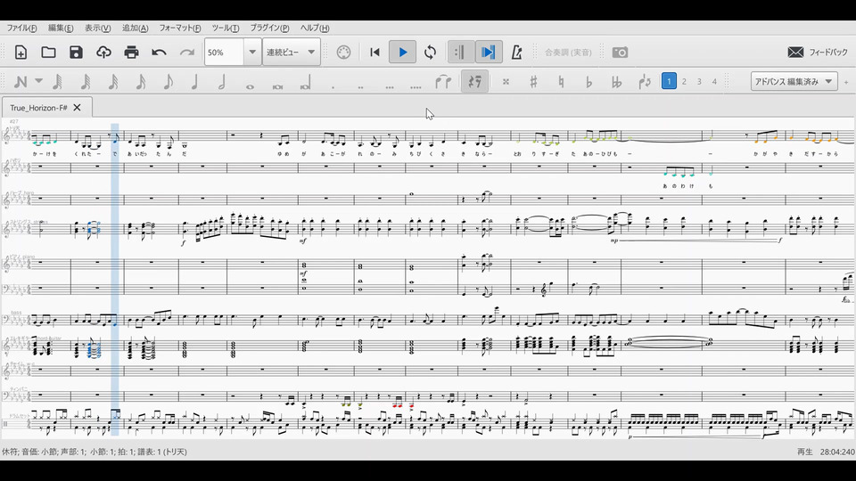Image resolution: width=856 pixels, height=481 pixels.
Task: Open the ファイル(F) menu
Action: (21, 28)
